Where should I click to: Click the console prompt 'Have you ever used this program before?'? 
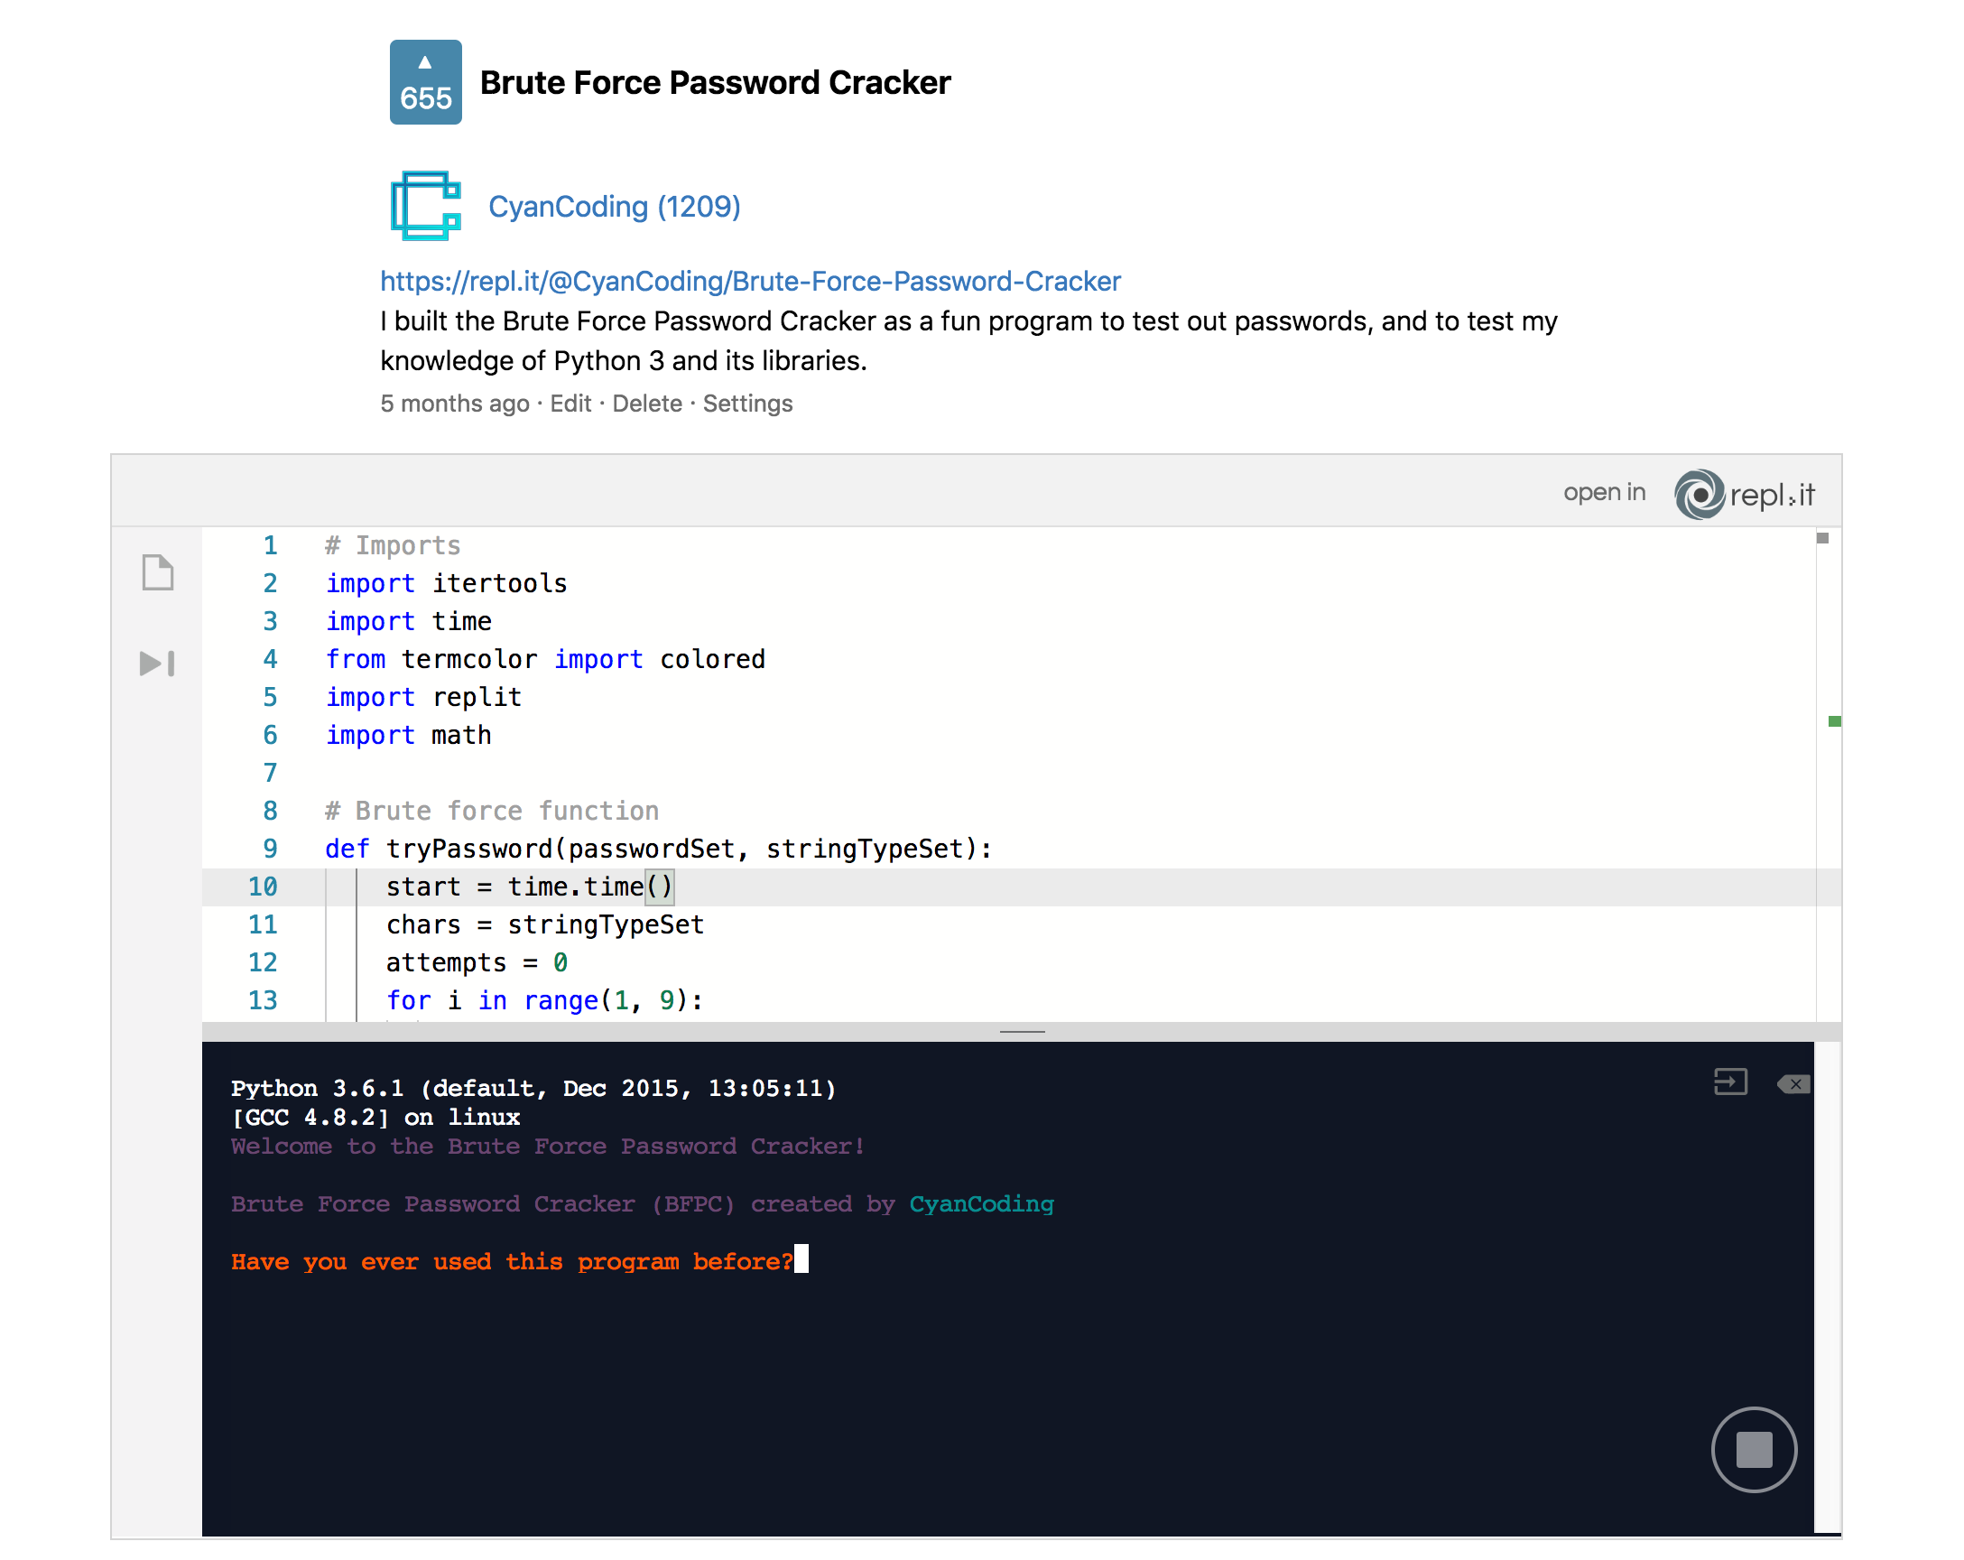512,1262
